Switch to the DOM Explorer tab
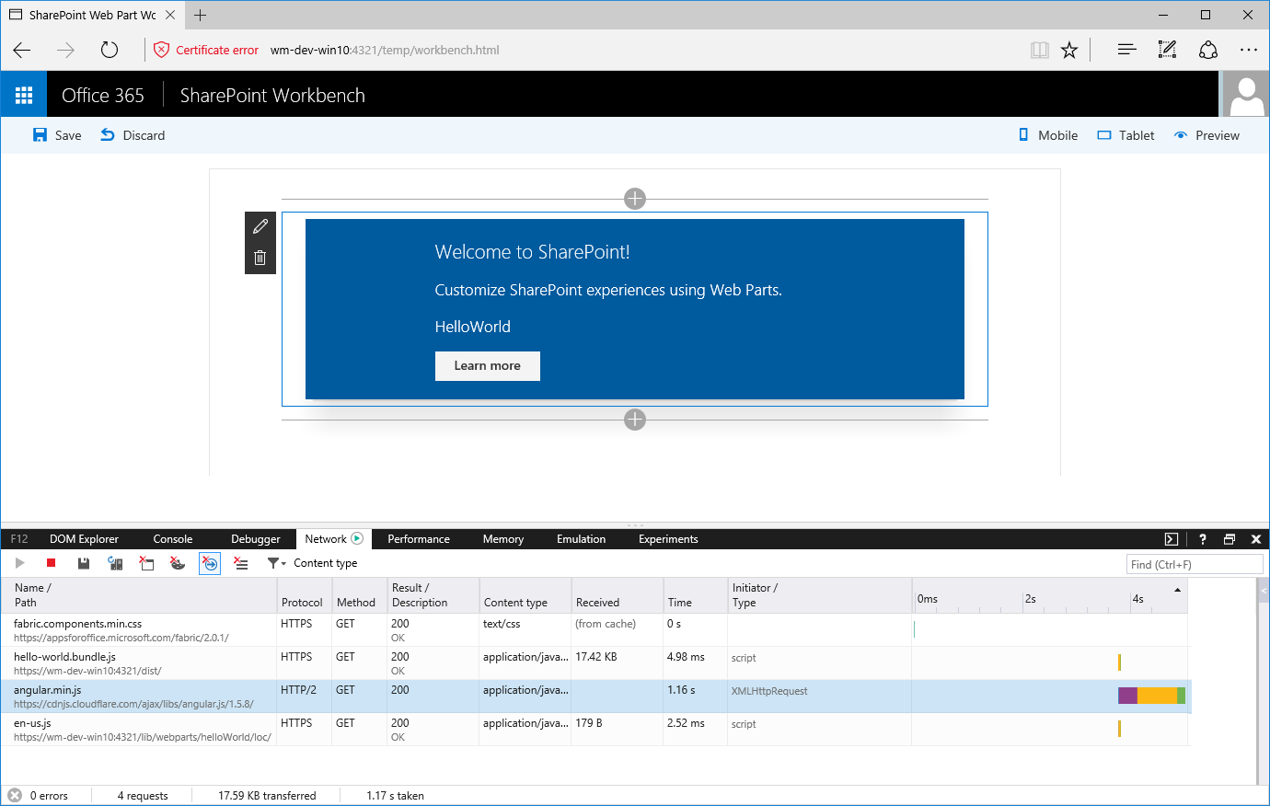Image resolution: width=1270 pixels, height=806 pixels. 84,539
